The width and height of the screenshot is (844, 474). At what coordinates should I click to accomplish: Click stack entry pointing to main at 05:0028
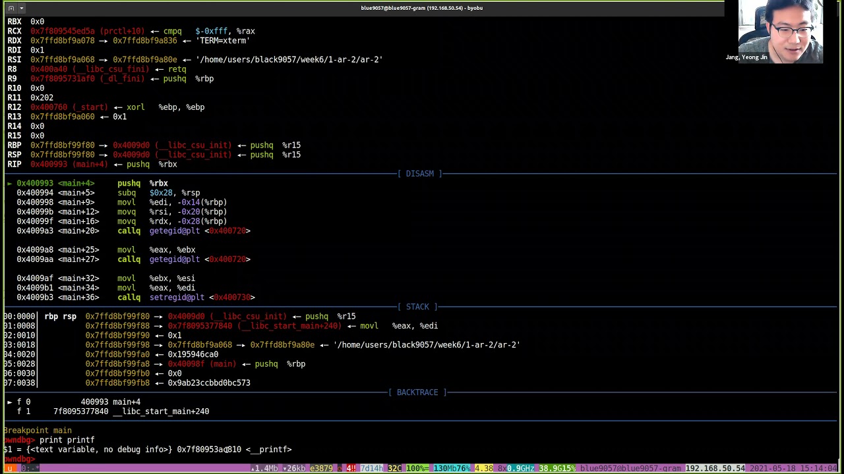tap(154, 363)
